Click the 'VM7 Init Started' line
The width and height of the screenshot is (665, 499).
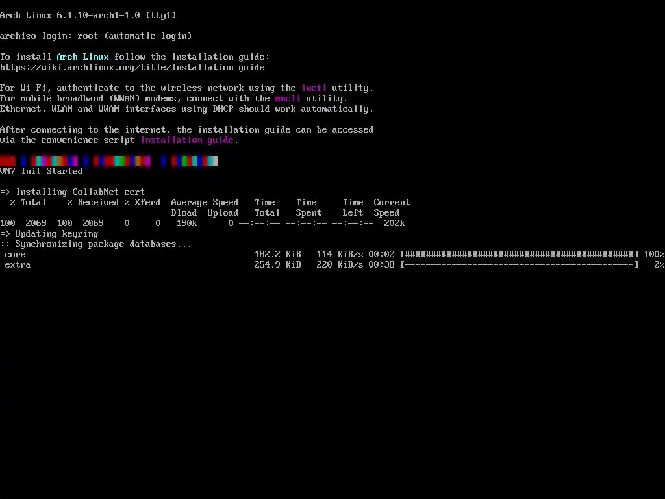[x=41, y=171]
